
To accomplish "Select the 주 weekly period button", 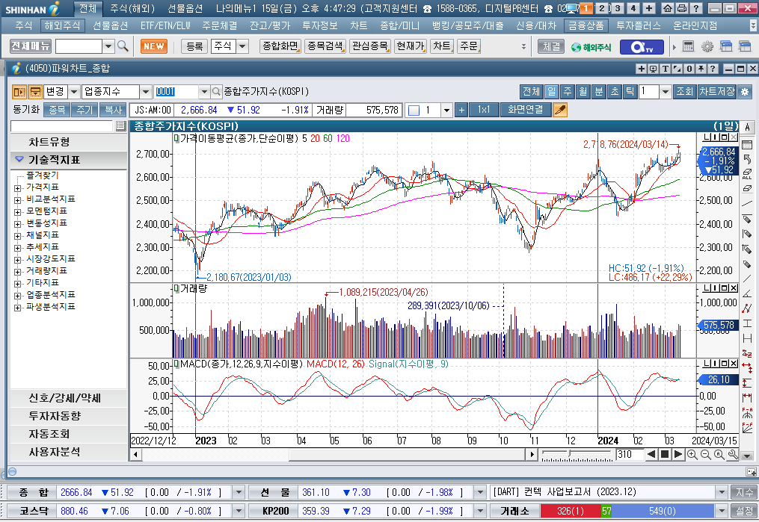I will tap(568, 91).
